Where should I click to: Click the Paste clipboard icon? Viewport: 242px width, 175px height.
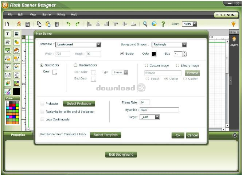point(48,24)
